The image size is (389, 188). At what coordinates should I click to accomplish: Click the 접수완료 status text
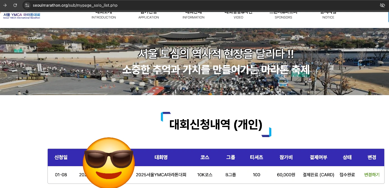point(347,175)
